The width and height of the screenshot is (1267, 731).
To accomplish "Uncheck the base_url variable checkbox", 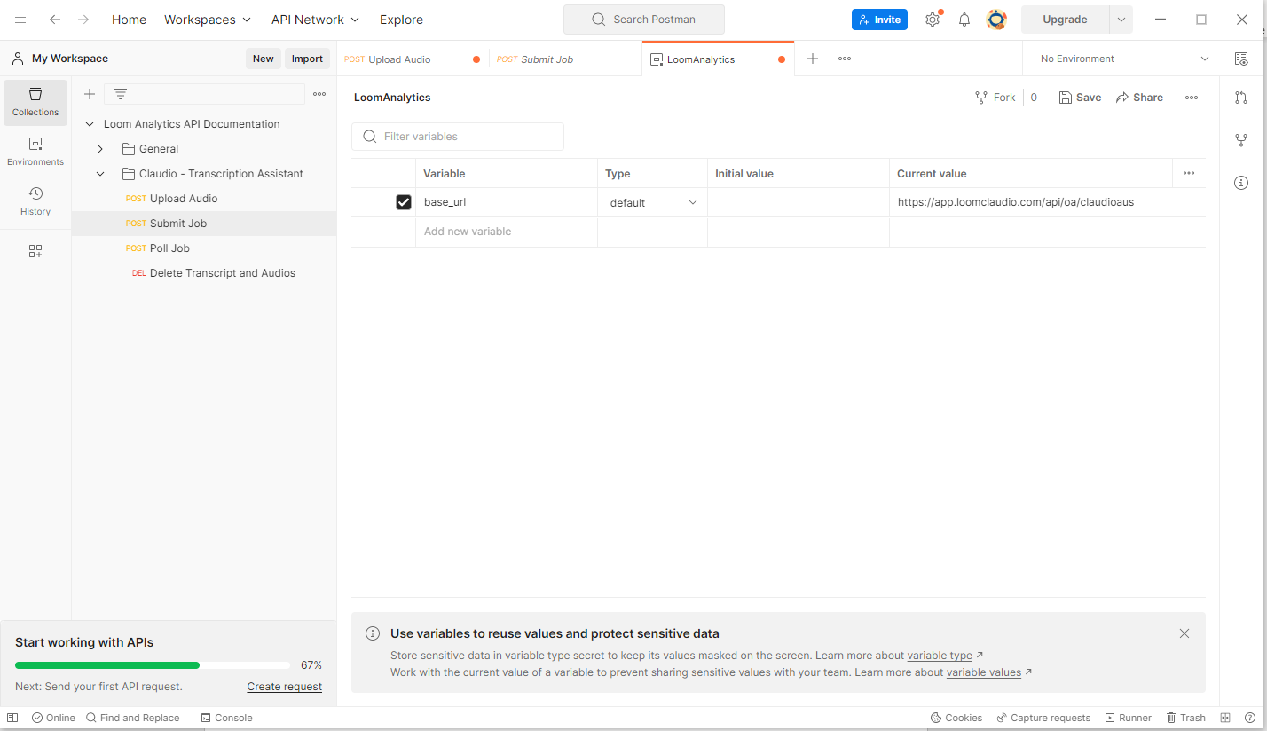I will [404, 202].
